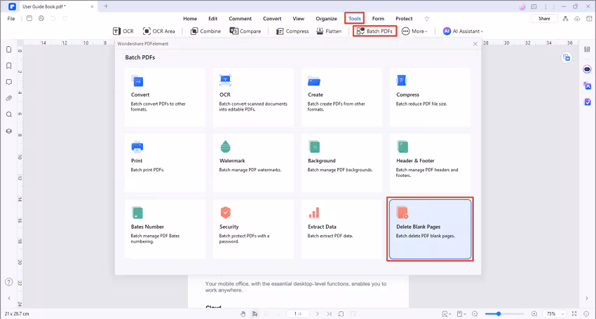
Task: Switch to the Edit tab
Action: 213,18
